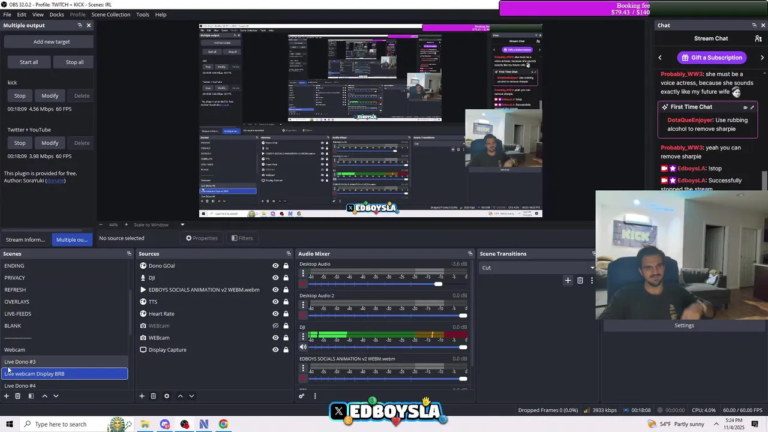Hide the TTS source

[x=275, y=302]
